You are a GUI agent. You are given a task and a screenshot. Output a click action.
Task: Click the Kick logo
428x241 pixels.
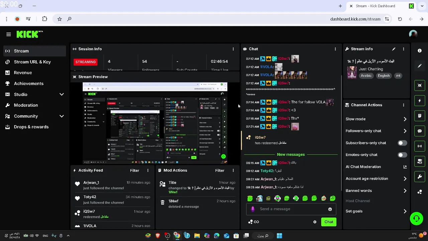(x=29, y=34)
